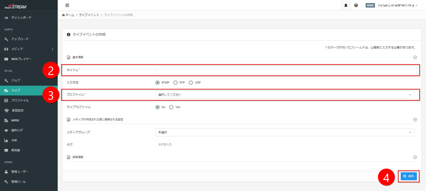Go to 配信設定 in the sidebar
Viewport: 426px width, 191px height.
(x=18, y=110)
